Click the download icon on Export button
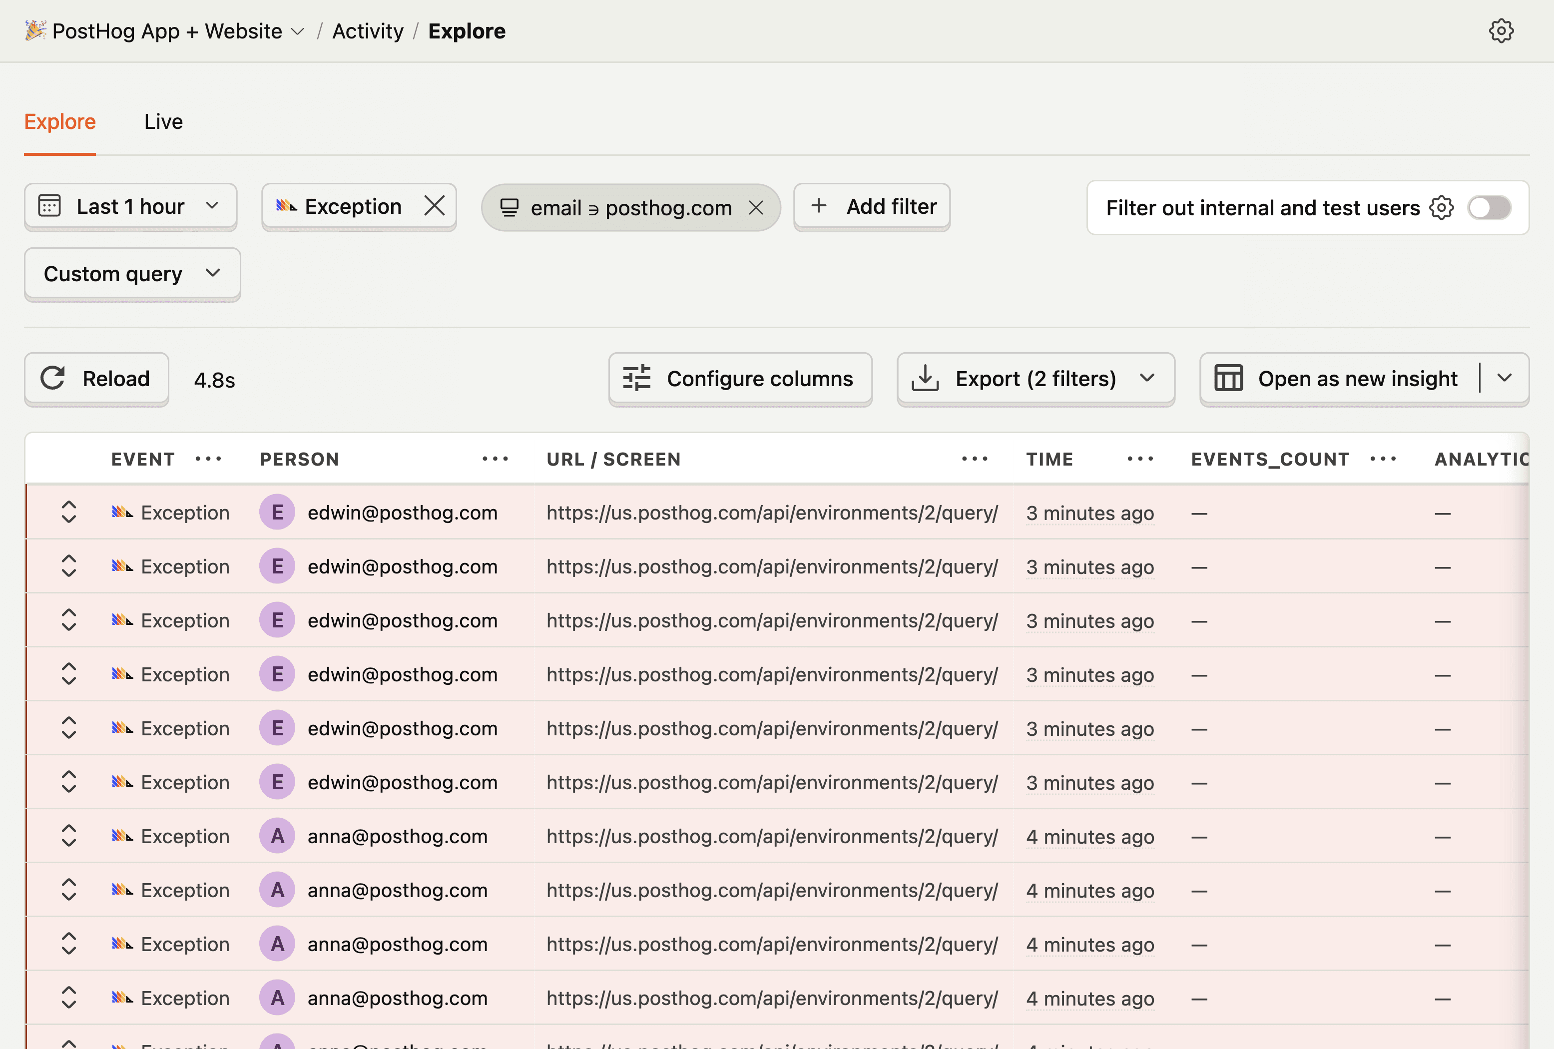This screenshot has height=1049, width=1554. click(x=925, y=378)
